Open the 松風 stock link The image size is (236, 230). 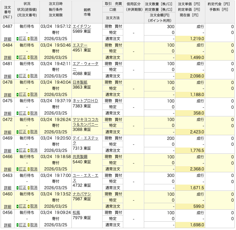[76, 213]
